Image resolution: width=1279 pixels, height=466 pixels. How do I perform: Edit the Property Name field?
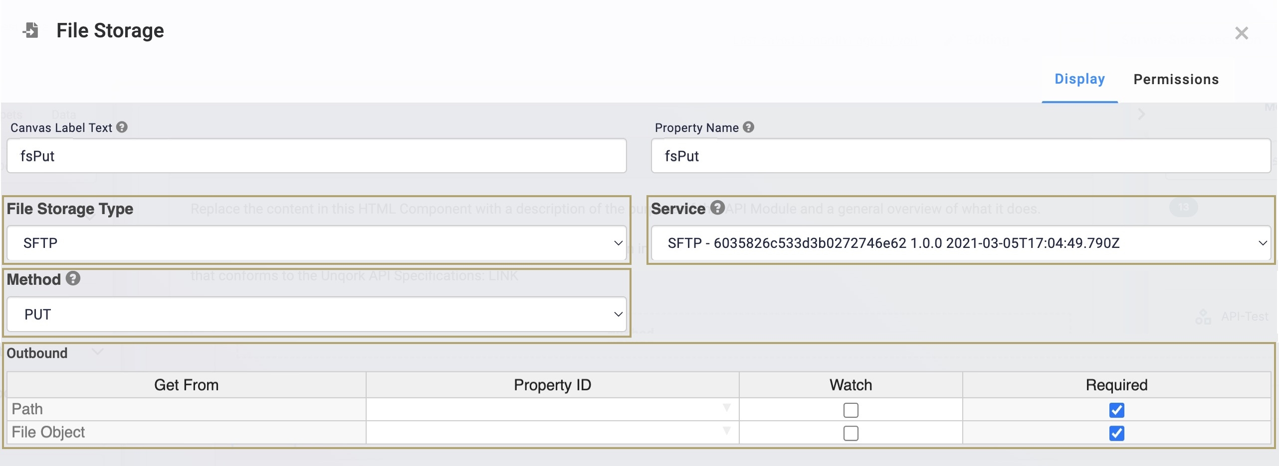pyautogui.click(x=961, y=156)
